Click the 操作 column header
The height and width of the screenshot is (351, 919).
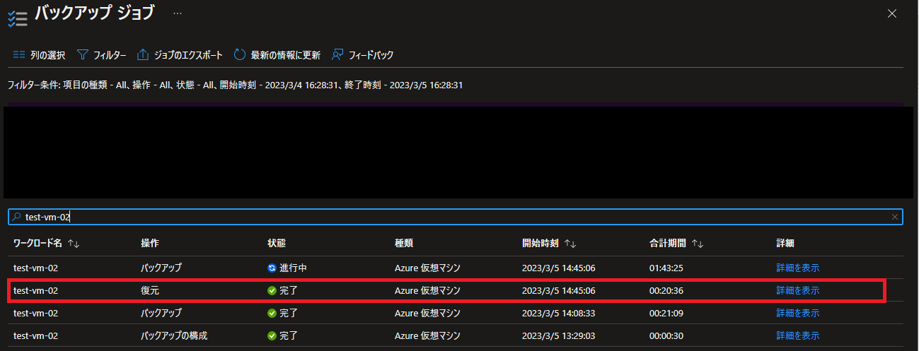(x=150, y=243)
